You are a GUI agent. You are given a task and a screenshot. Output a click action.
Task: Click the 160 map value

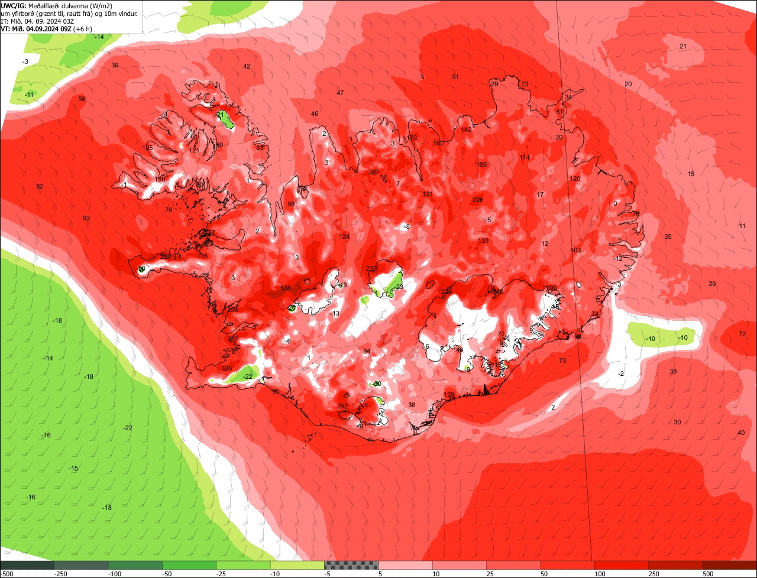(438, 143)
